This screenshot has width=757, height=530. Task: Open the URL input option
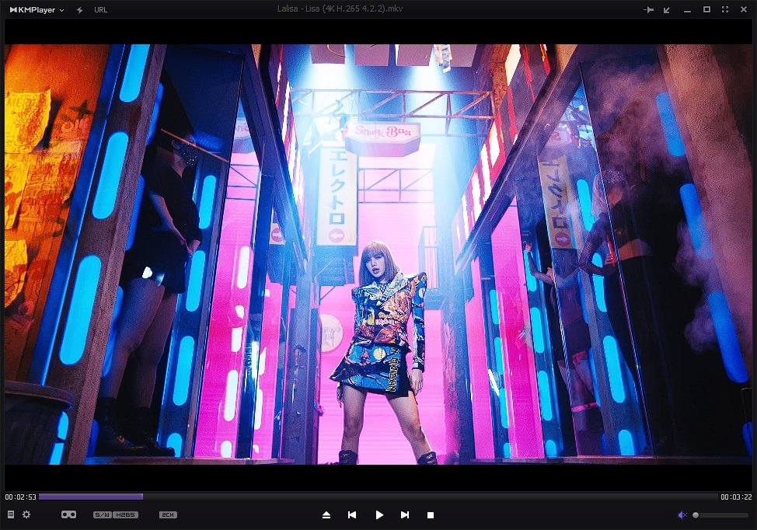coord(100,9)
